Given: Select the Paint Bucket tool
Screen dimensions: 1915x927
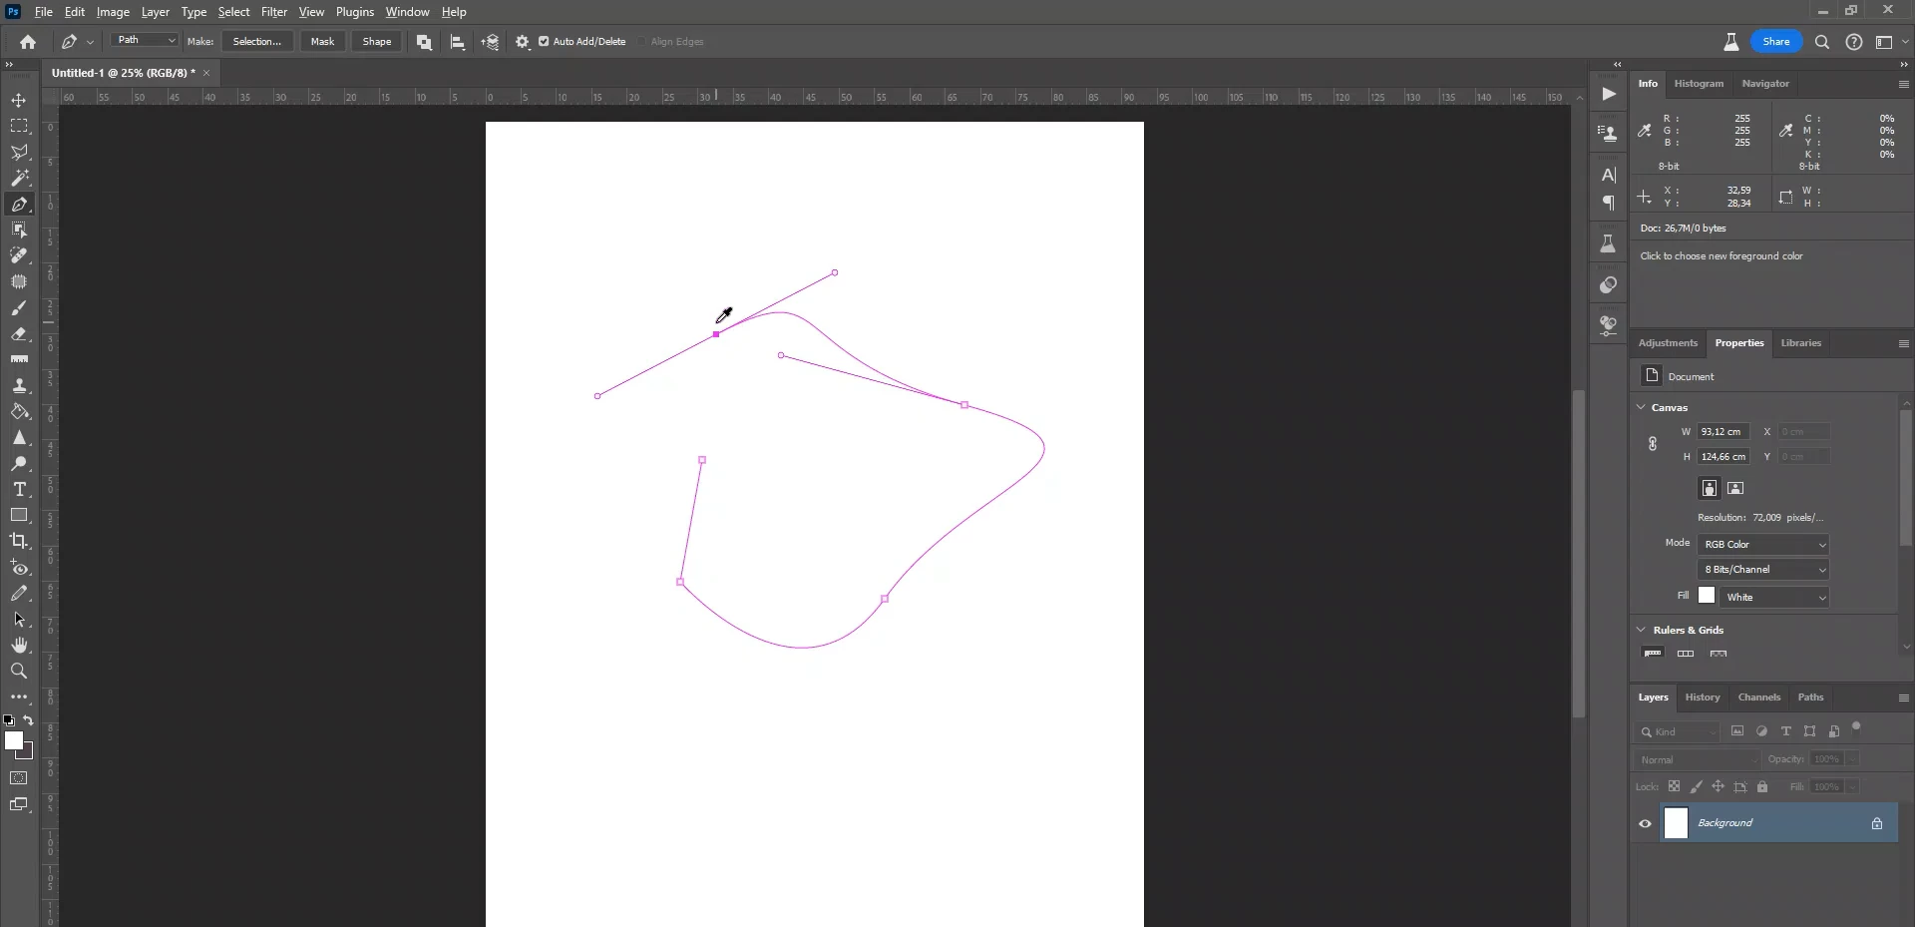Looking at the screenshot, I should [19, 412].
